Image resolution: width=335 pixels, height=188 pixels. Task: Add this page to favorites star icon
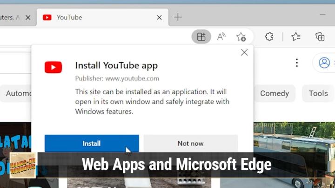[x=241, y=37]
